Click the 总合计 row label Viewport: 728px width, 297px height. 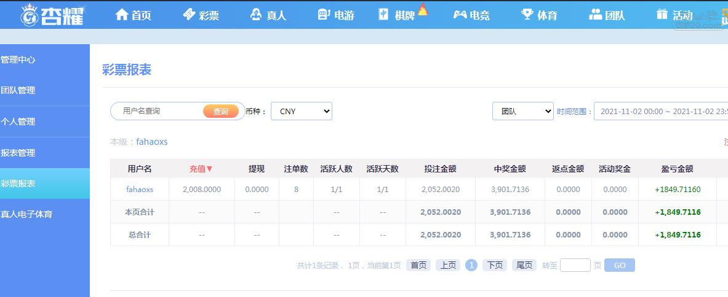[x=140, y=234]
